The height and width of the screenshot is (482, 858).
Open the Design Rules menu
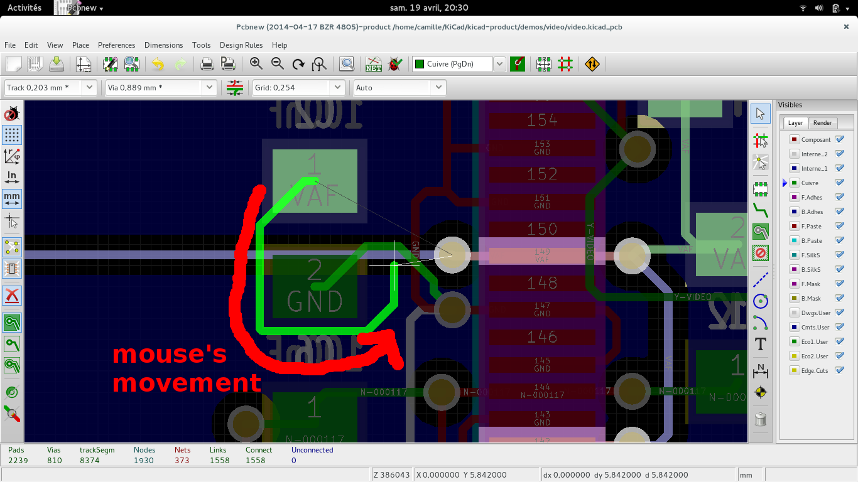241,45
